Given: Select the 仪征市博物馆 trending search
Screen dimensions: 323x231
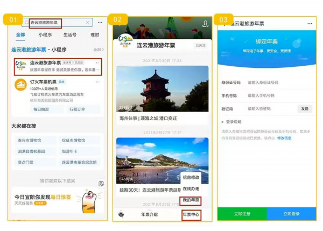Looking at the screenshot, I should pyautogui.click(x=80, y=141).
